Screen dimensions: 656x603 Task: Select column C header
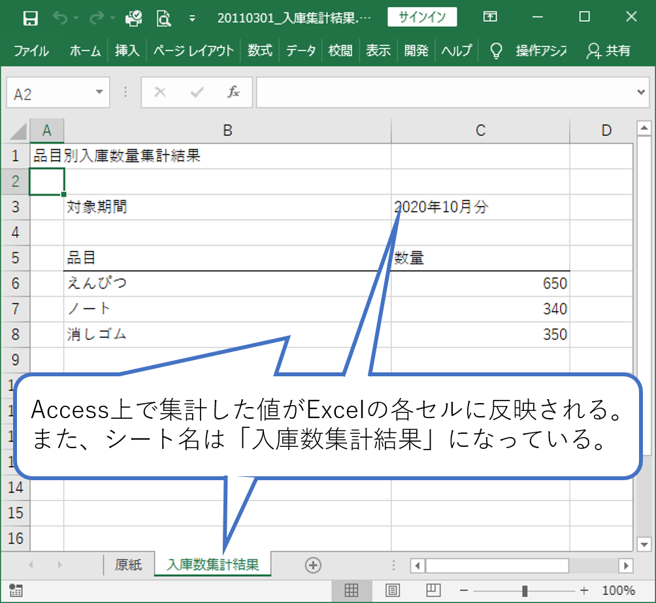tap(480, 131)
